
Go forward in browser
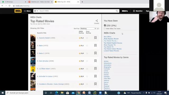coord(6,6)
